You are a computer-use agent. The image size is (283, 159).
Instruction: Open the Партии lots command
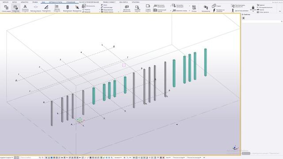pyautogui.click(x=260, y=10)
